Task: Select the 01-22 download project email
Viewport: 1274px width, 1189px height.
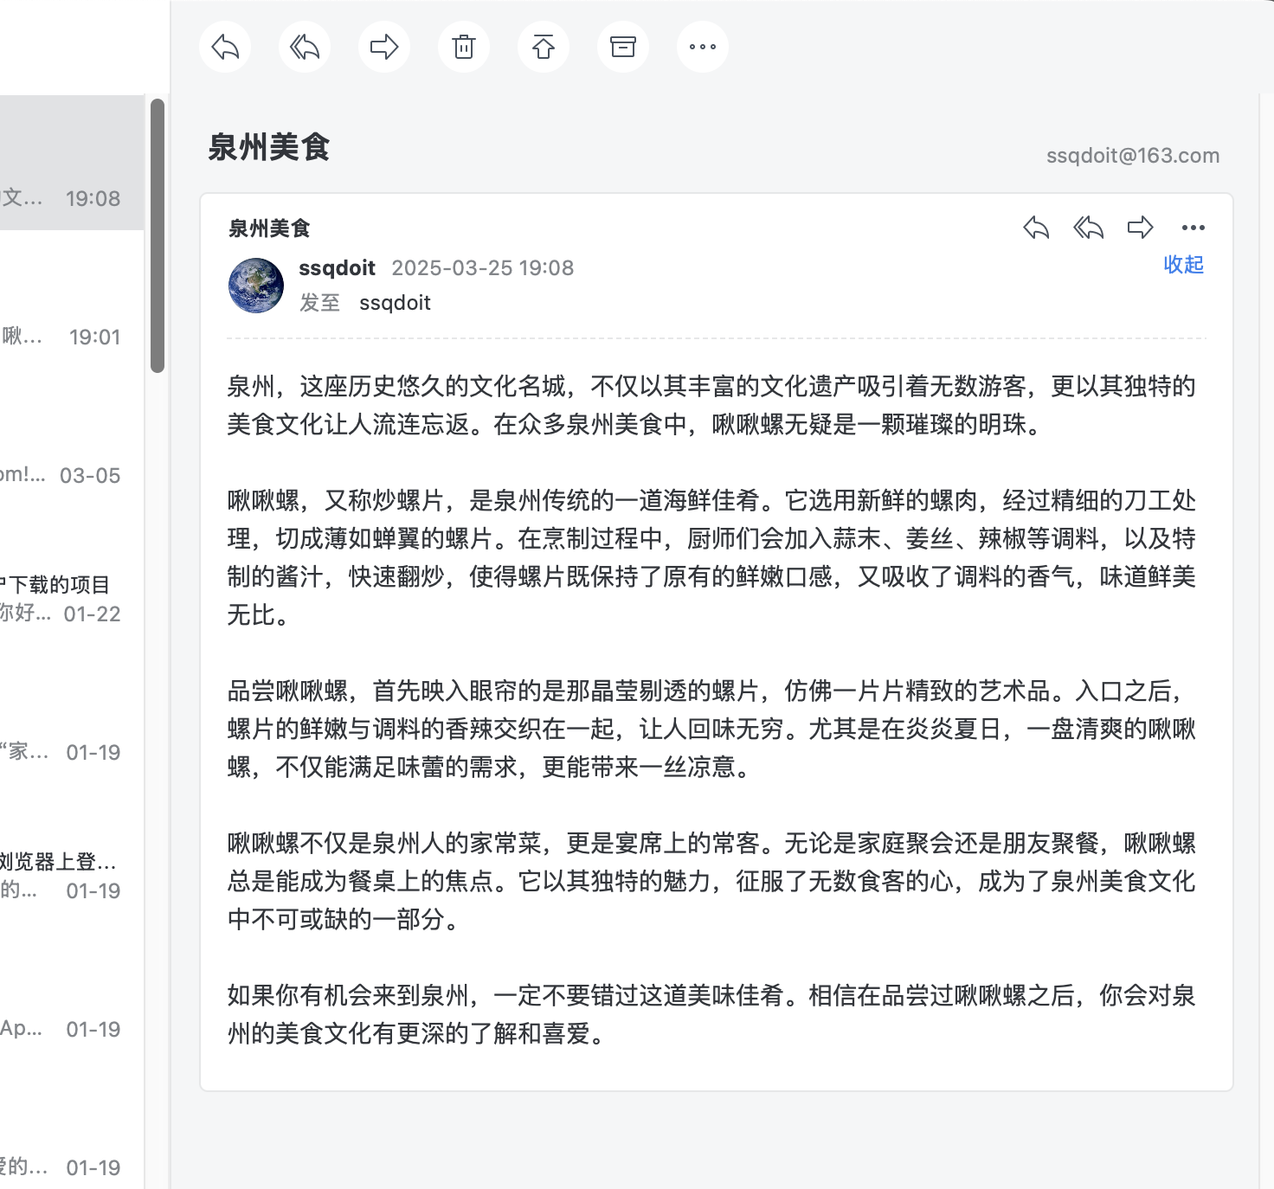Action: click(69, 599)
